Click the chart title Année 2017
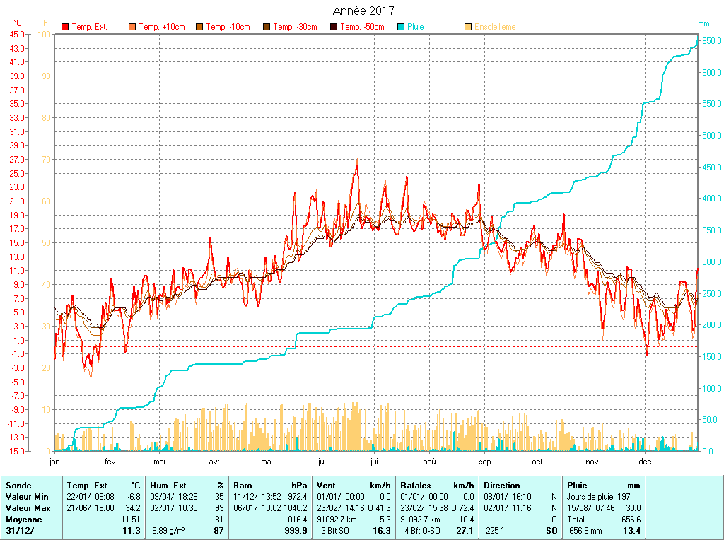 tap(363, 11)
